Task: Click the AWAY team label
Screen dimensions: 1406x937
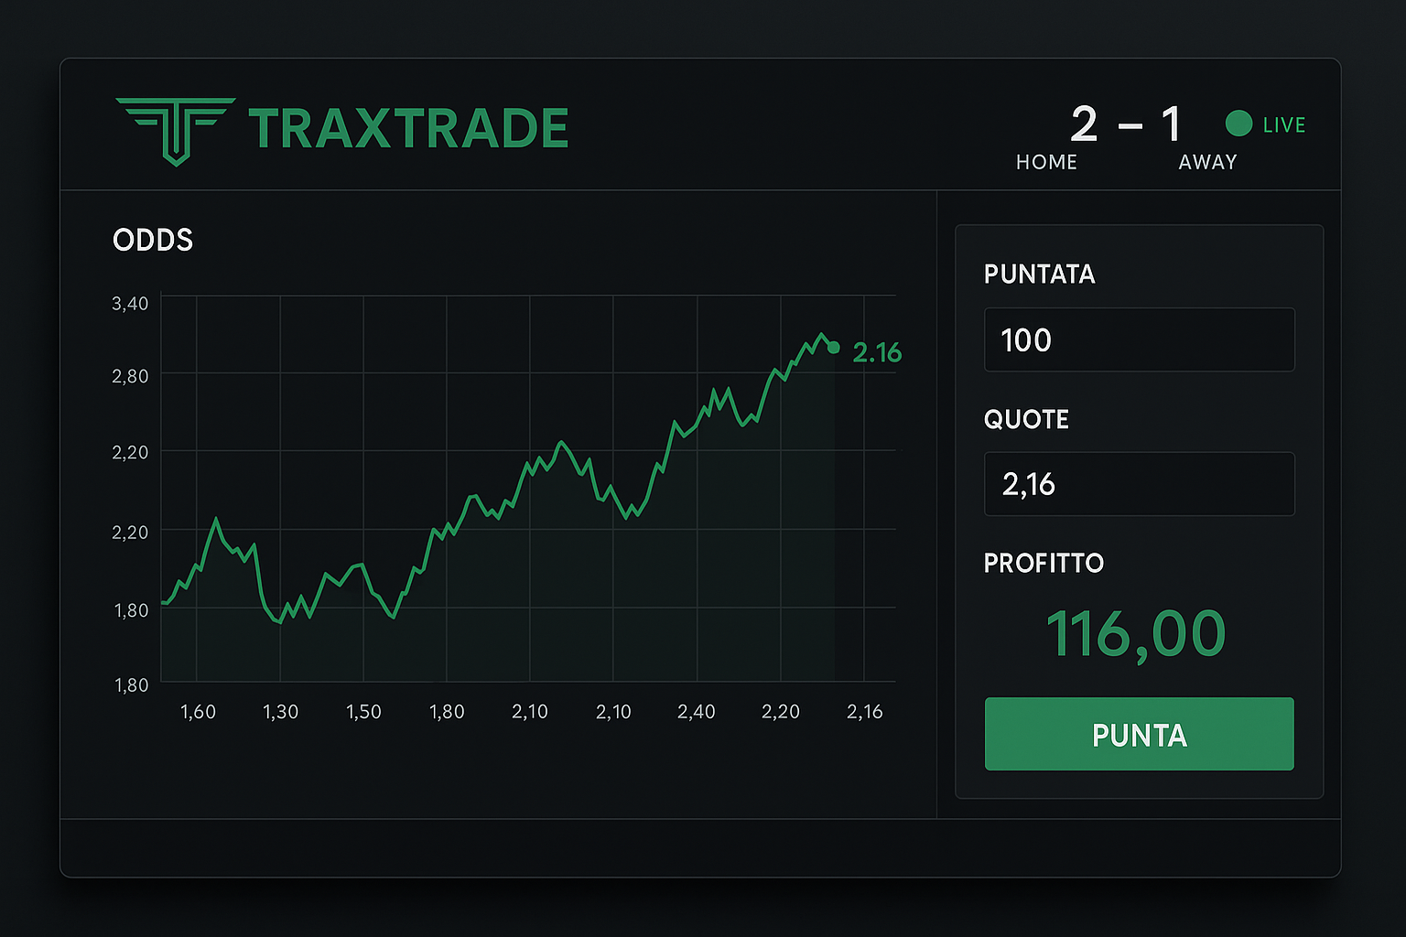Action: pos(1207,162)
